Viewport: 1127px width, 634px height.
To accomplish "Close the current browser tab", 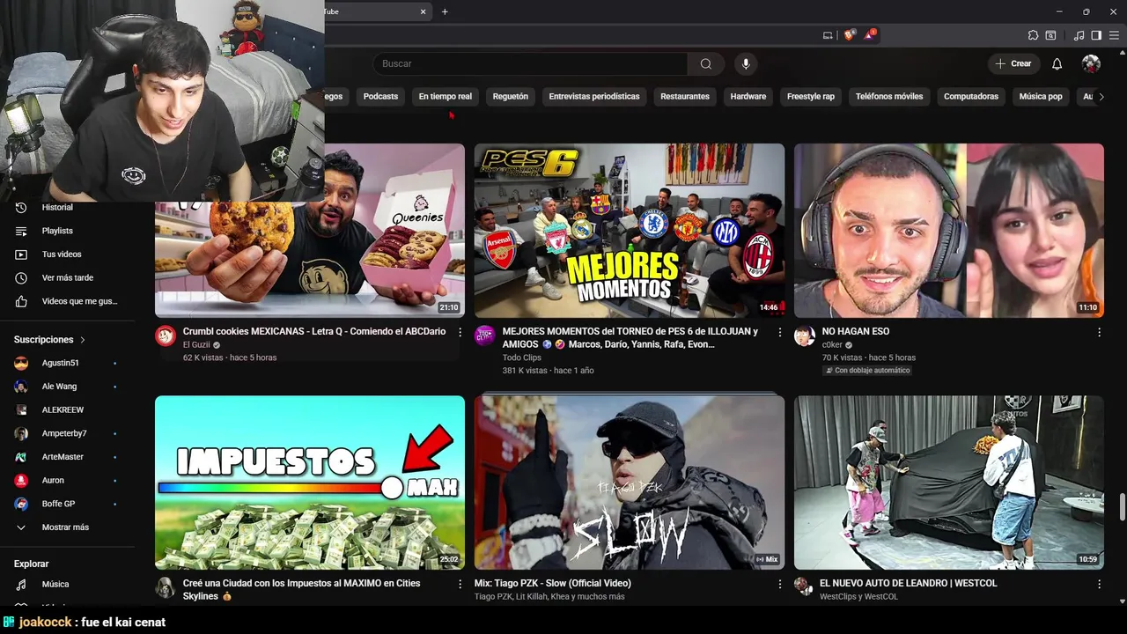I will [423, 11].
